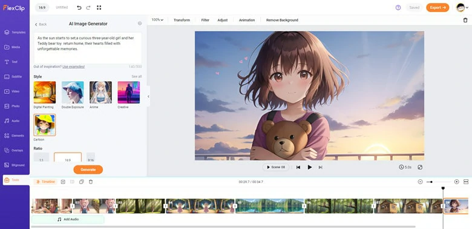Click the AI Image Generator info icon
472x229 pixels.
coord(140,24)
